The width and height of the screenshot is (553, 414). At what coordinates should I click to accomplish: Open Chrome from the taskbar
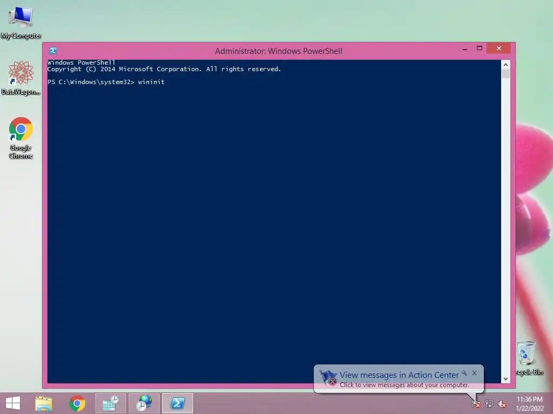(x=77, y=403)
